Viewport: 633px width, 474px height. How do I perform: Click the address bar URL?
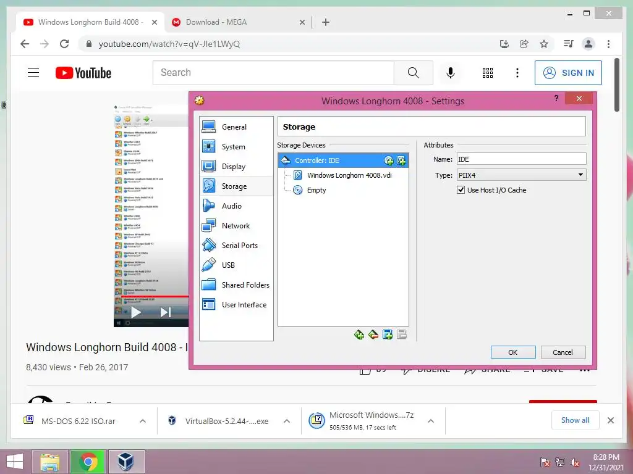169,44
